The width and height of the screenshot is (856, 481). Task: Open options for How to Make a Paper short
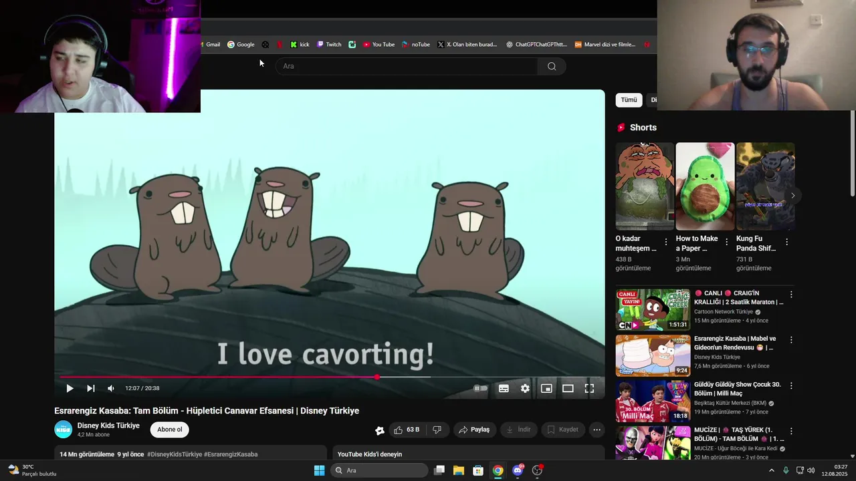click(726, 242)
